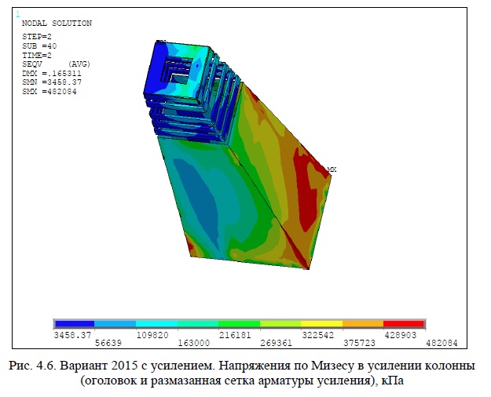Click the figure caption 'Рис. 4.6.'
The width and height of the screenshot is (491, 397).
click(x=32, y=366)
